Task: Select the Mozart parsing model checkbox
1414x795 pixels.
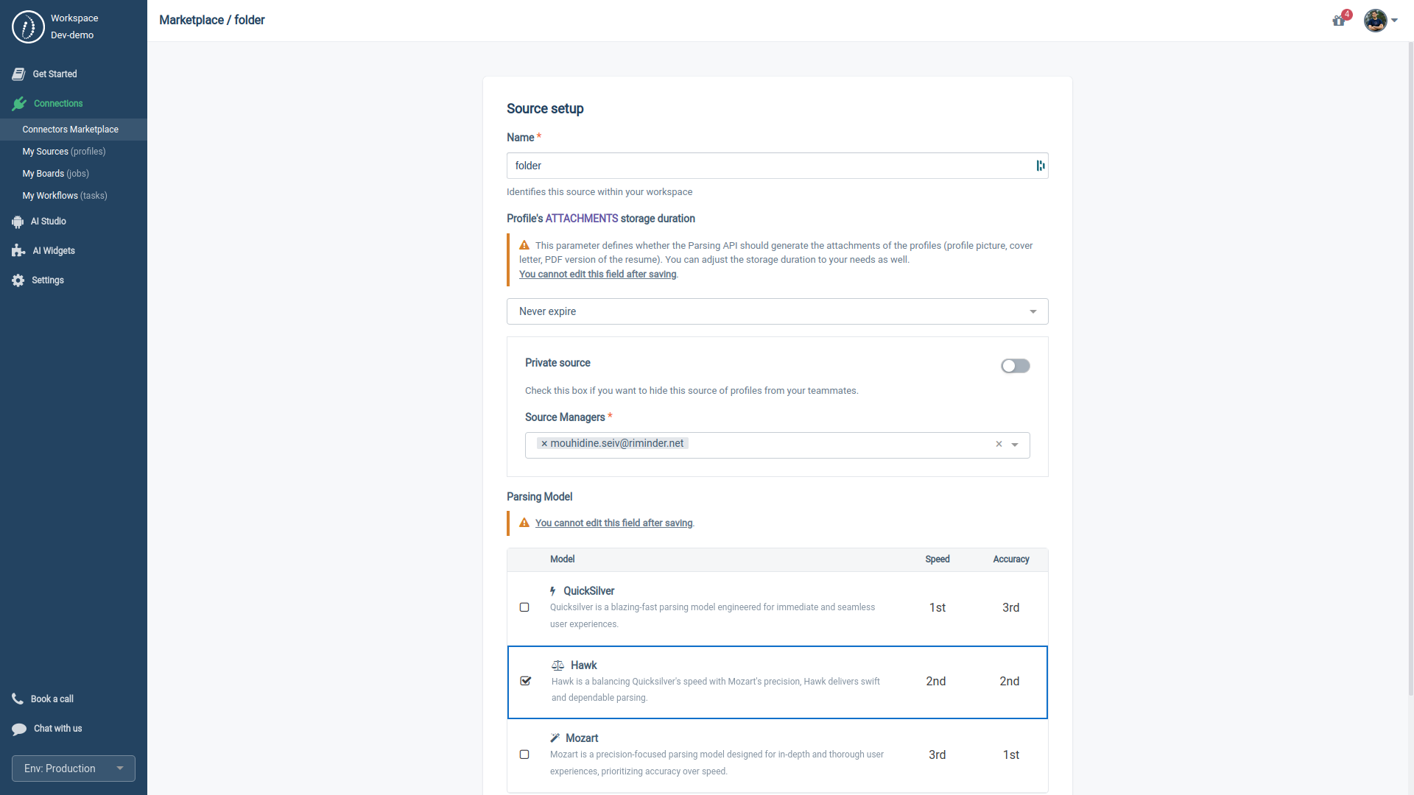Action: point(524,755)
